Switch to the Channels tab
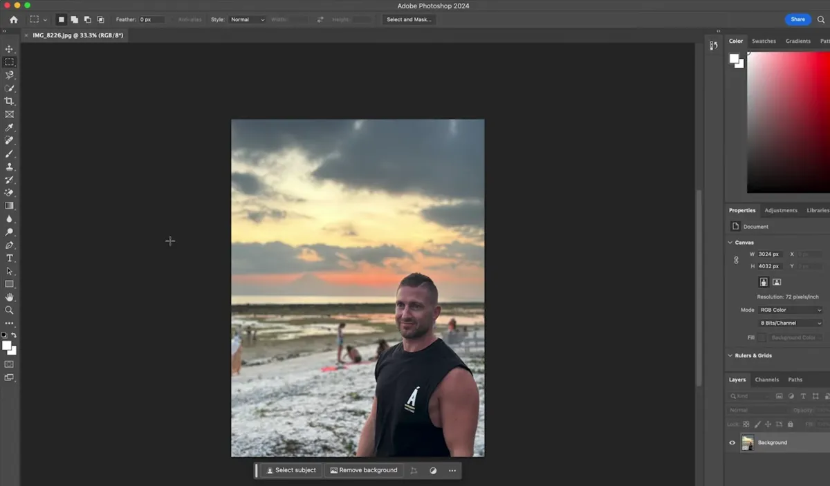 tap(766, 380)
